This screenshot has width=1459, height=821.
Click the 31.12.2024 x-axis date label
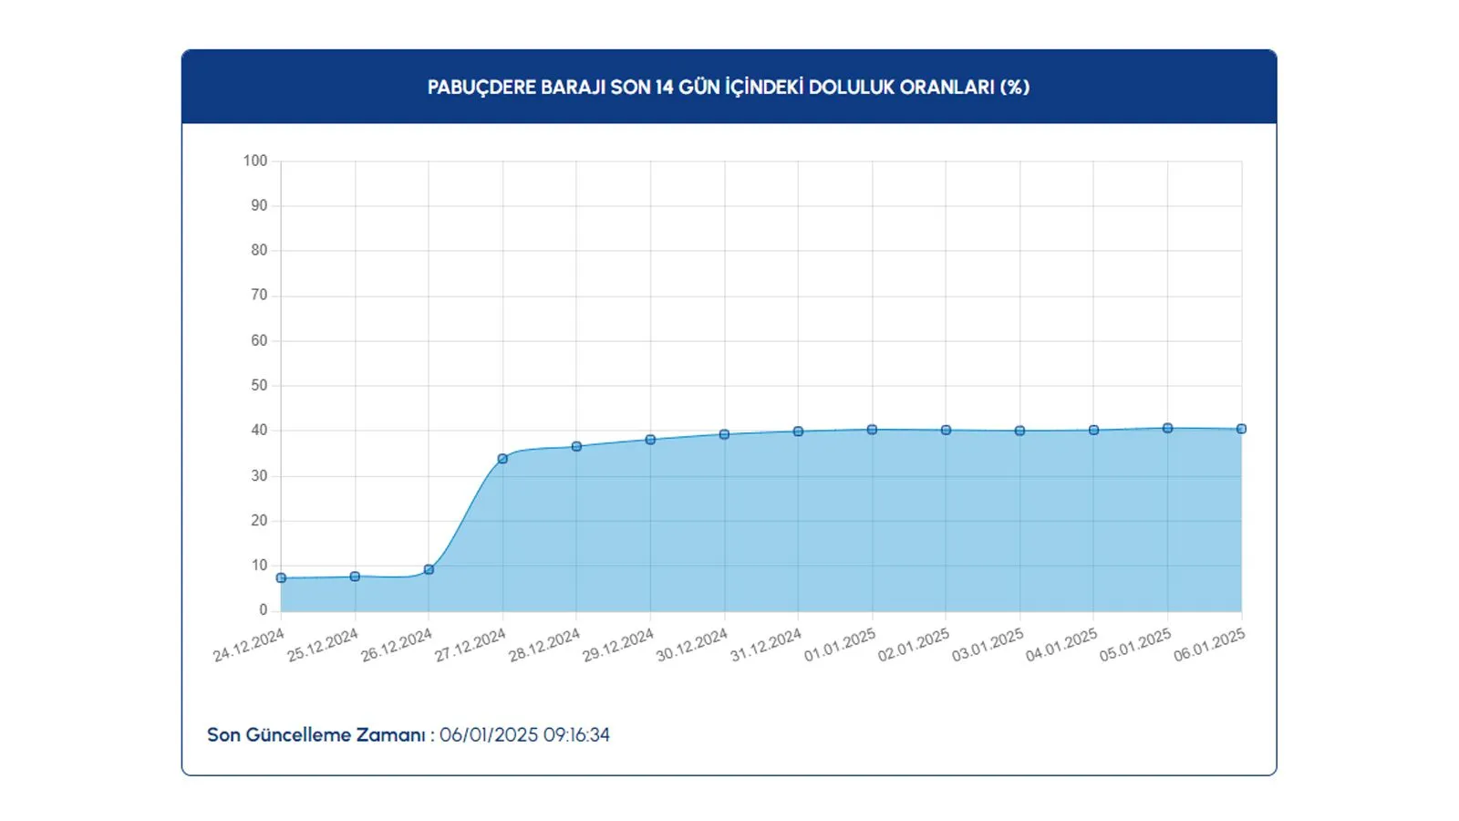(765, 646)
